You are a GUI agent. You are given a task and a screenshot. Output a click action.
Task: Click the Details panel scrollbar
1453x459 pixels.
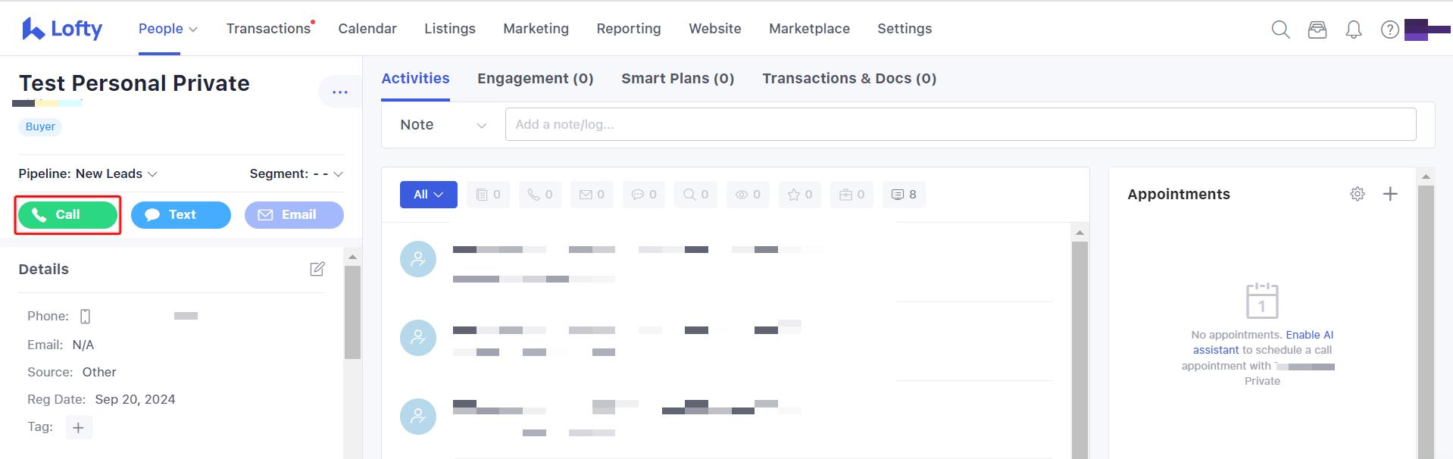tap(352, 311)
